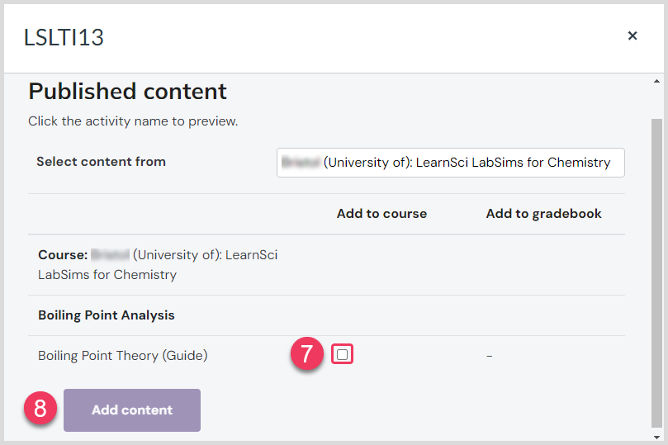Click the vertical scrollbar thumb
The width and height of the screenshot is (668, 445).
tap(656, 272)
